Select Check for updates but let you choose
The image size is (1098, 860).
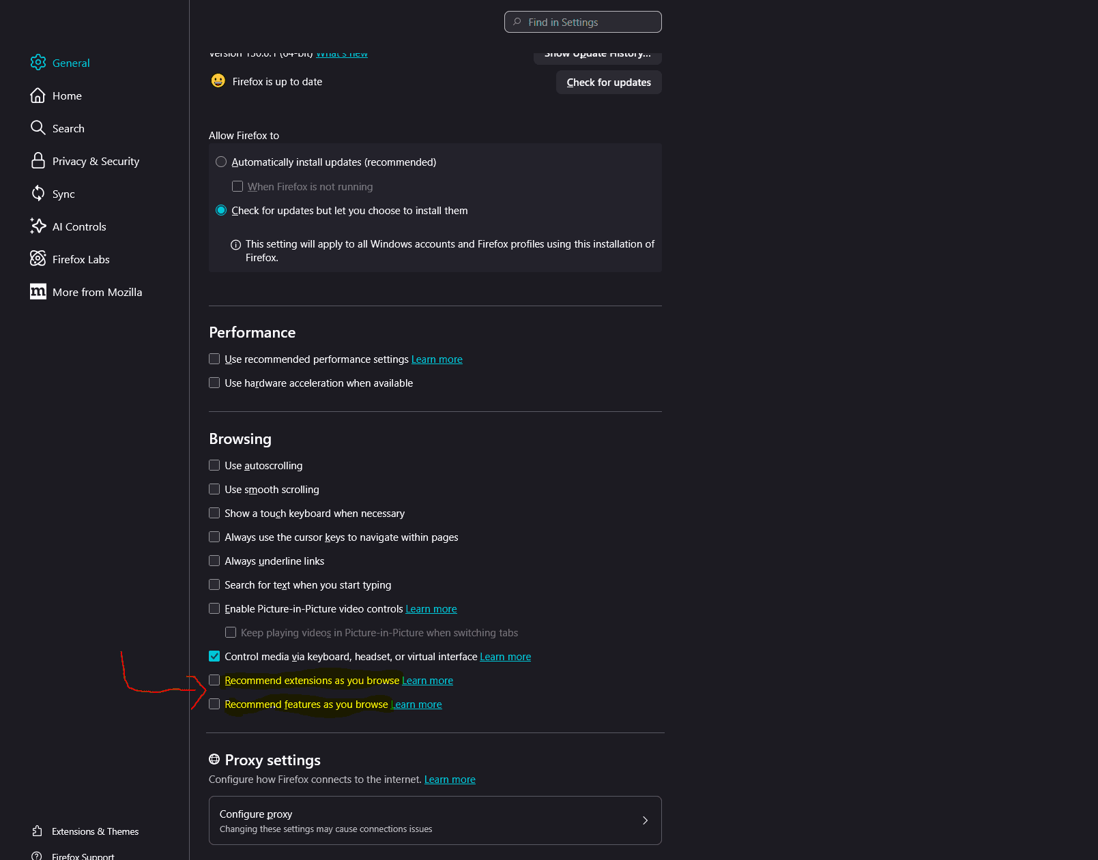[x=221, y=211]
